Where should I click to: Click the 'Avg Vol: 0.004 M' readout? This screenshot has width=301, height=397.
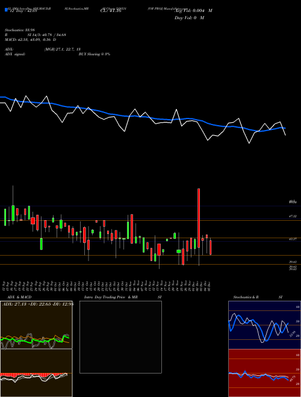pos(193,11)
